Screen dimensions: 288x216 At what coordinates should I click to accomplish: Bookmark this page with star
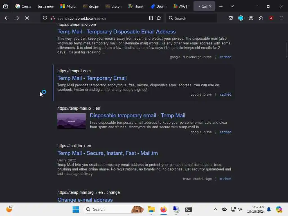[x=159, y=18]
